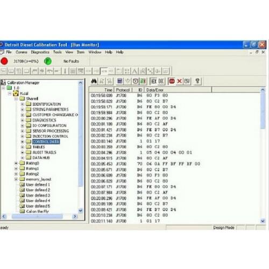
Task: Select row with data 70 06 0A FF BF
Action: (145, 164)
